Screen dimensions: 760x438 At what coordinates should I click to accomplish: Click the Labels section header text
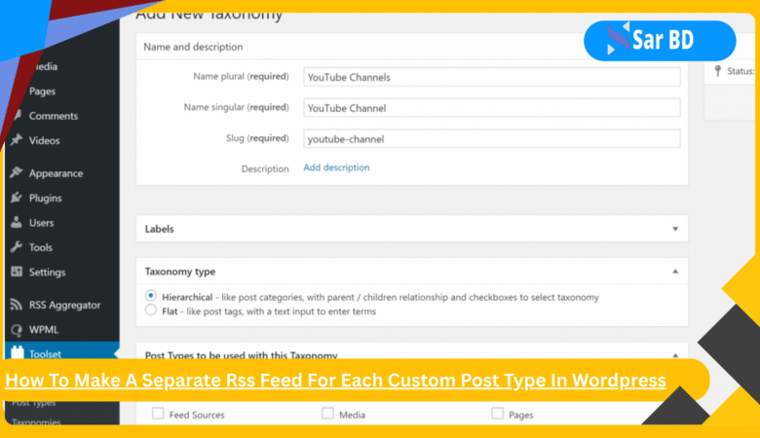click(x=160, y=229)
